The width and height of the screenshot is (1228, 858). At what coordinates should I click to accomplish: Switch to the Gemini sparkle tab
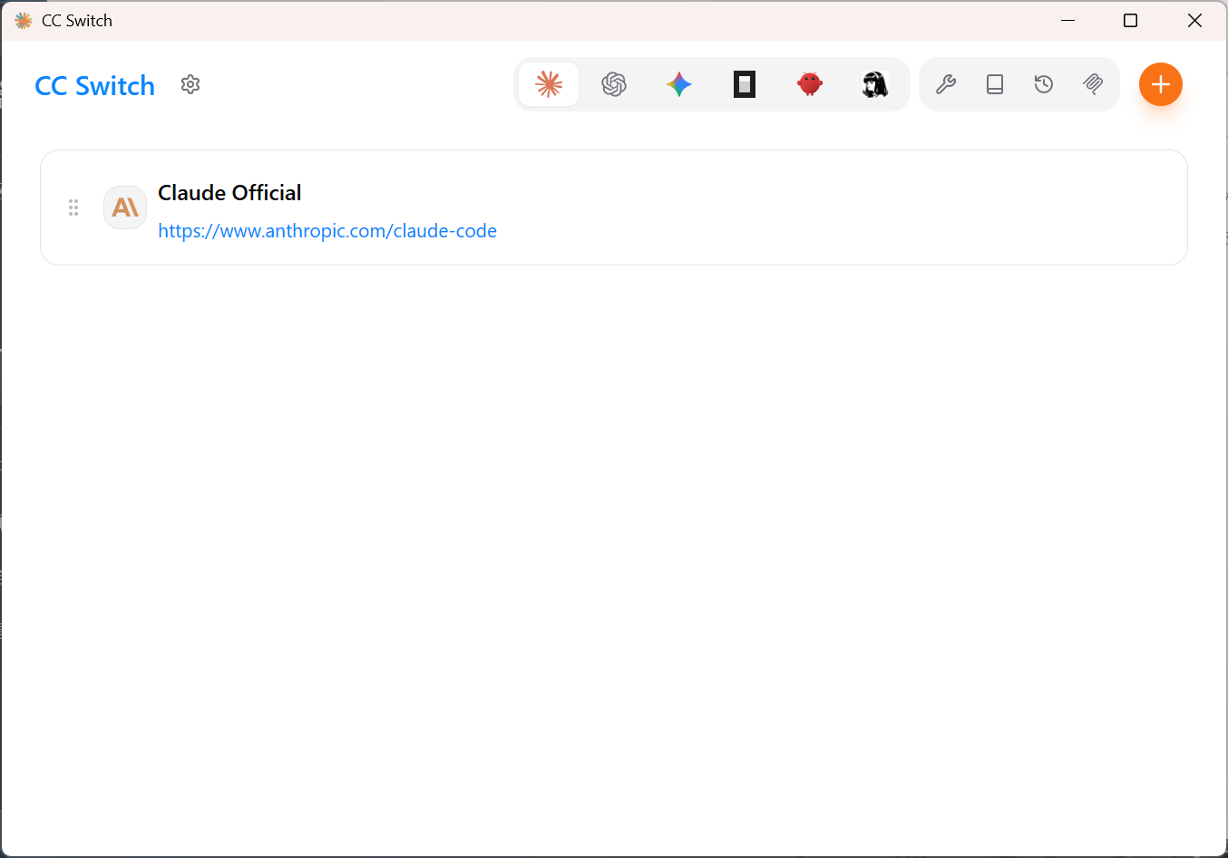click(679, 84)
